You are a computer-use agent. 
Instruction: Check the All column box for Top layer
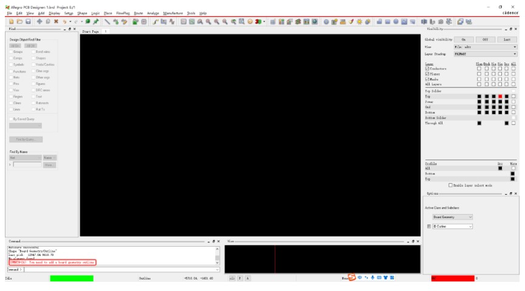[513, 96]
